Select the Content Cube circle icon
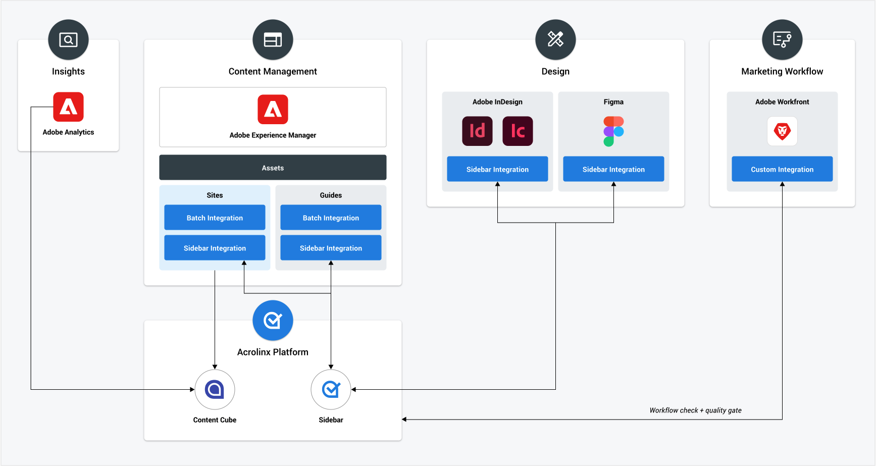876x466 pixels. 215,390
